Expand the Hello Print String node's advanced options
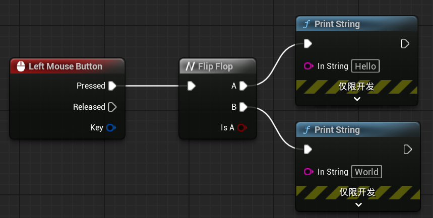The width and height of the screenshot is (433, 218). coord(357,99)
